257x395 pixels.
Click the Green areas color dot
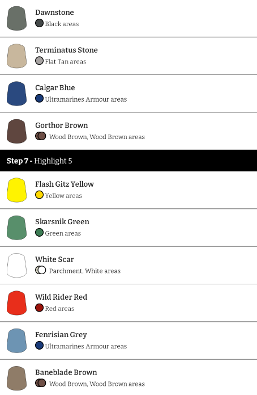[39, 233]
